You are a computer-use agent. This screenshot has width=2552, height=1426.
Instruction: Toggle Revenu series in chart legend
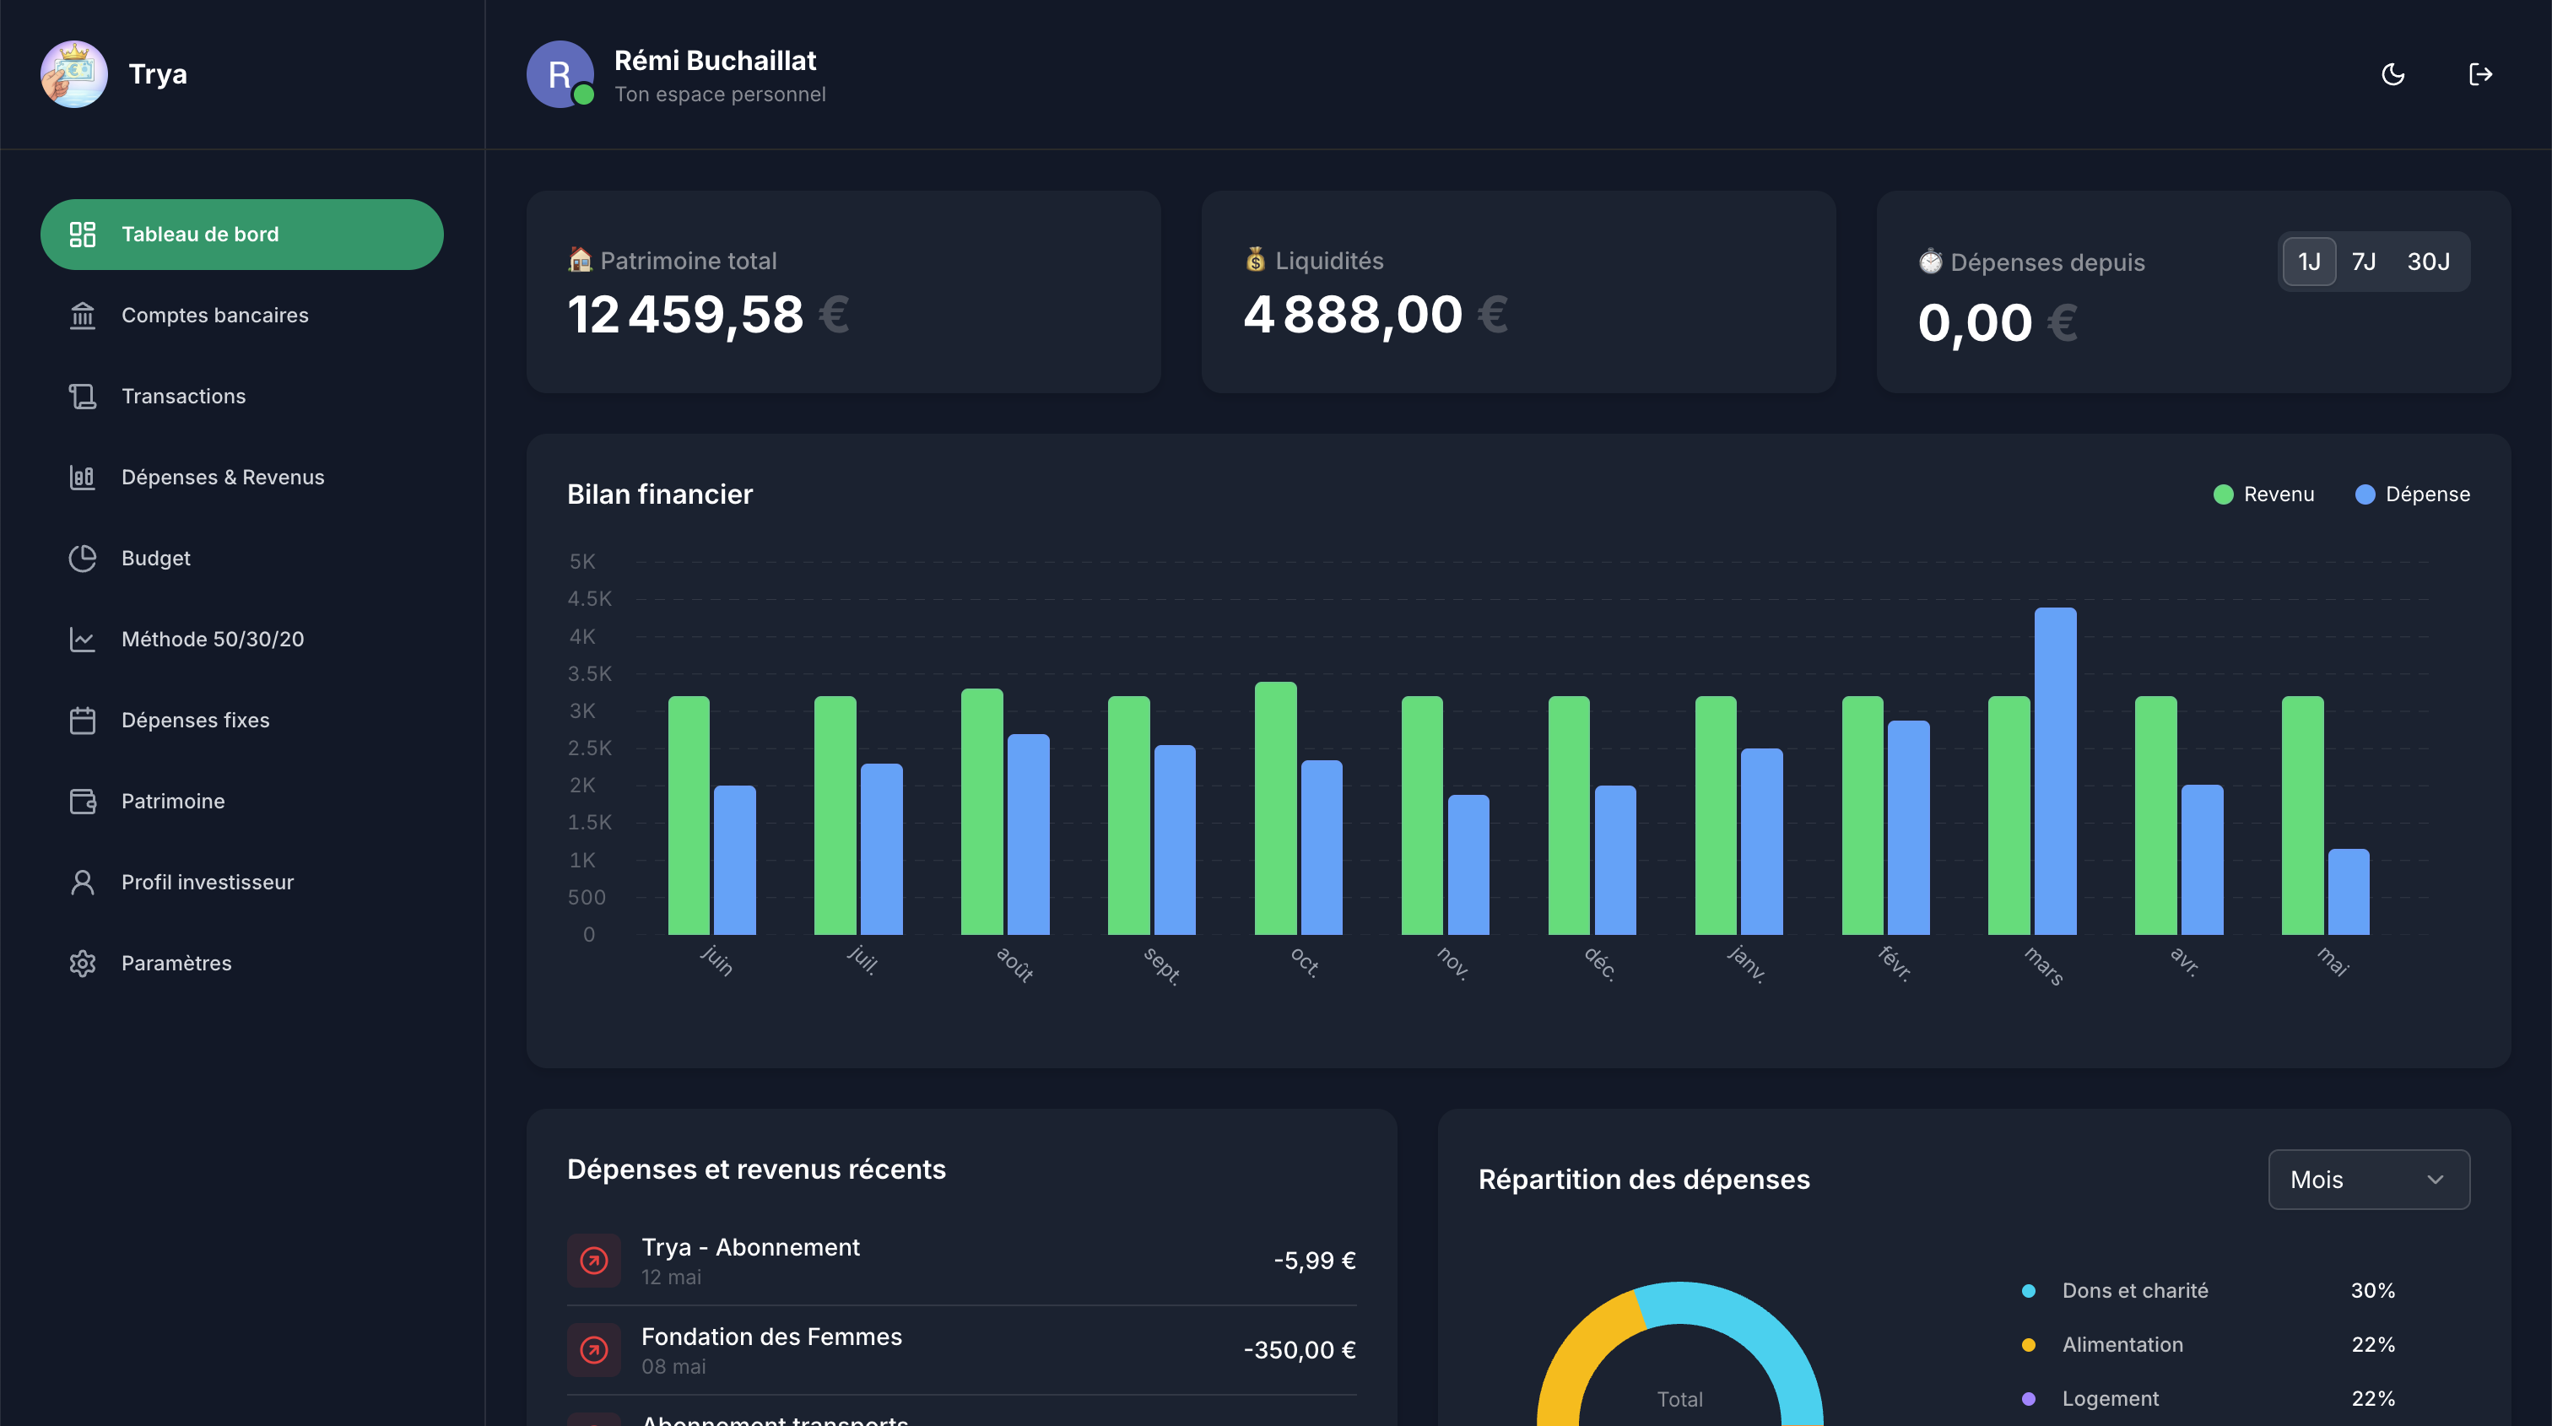coord(2263,494)
